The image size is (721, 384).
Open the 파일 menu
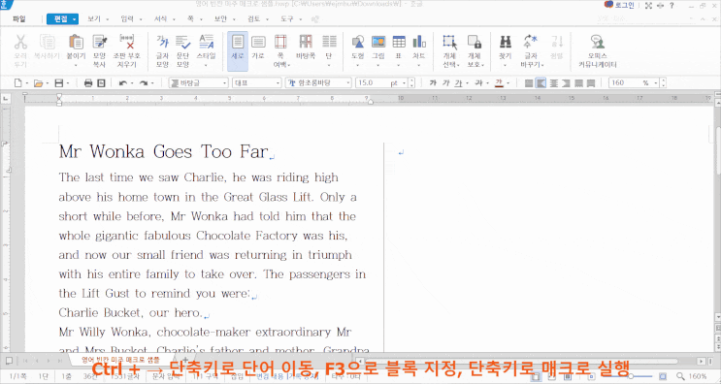19,18
